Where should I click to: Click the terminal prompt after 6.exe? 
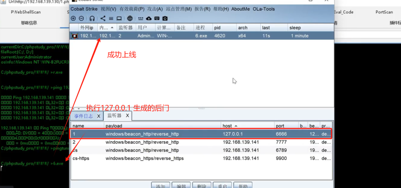[x=2, y=168]
